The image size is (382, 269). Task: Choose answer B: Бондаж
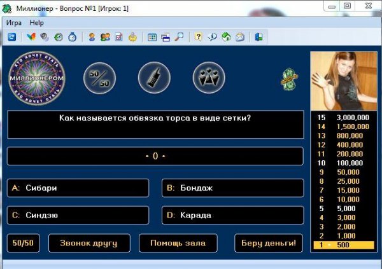(x=232, y=188)
